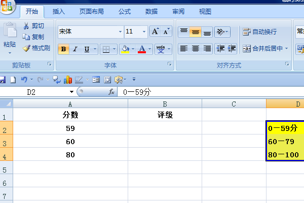Apply yellow fill color bucket
The image size is (304, 203).
tap(125, 49)
